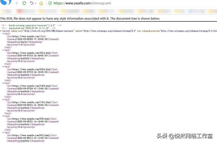Collapse the url node containing 2914.html

(x=3, y=50)
